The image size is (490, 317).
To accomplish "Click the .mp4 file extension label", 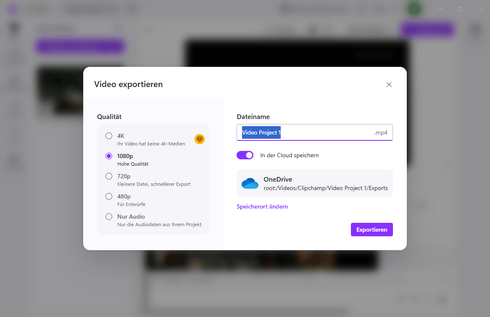I will pyautogui.click(x=381, y=132).
